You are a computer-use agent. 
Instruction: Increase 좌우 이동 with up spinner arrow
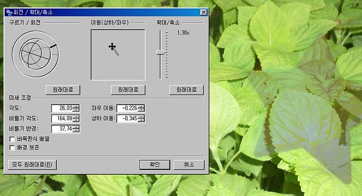[x=141, y=107]
